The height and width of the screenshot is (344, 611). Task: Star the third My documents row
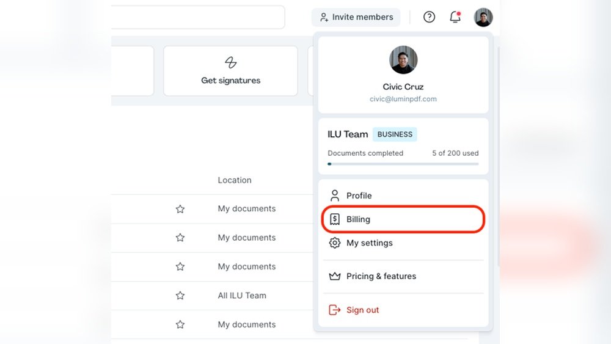[x=180, y=267]
